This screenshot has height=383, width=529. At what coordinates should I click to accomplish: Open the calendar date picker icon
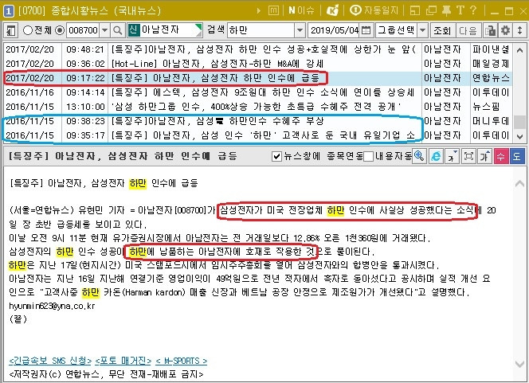pos(366,30)
